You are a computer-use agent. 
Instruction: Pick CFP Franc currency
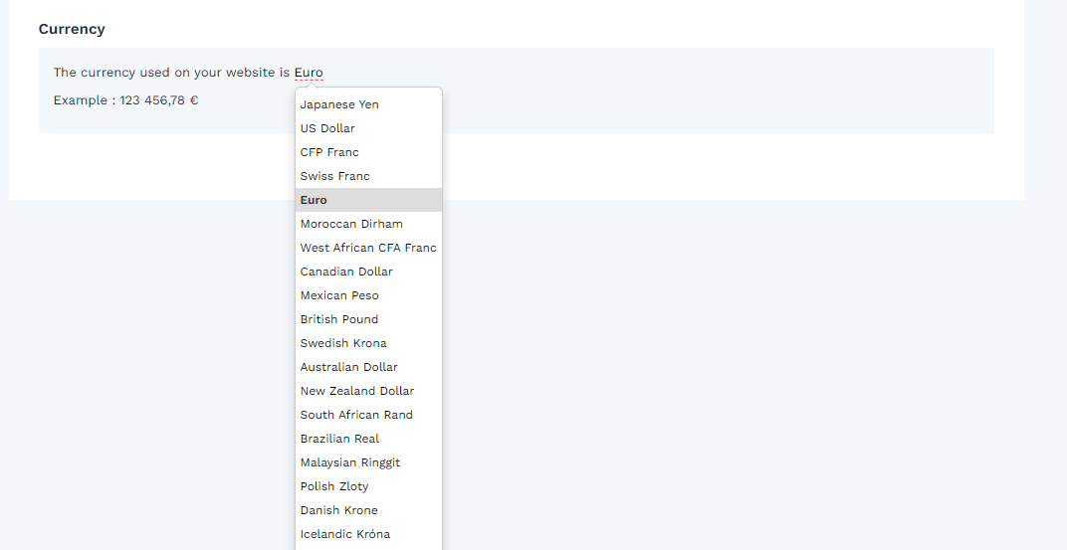pos(368,152)
